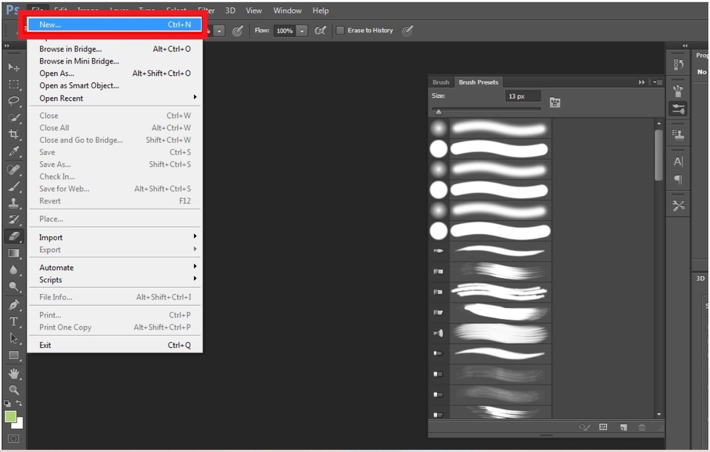Select the Quick Selection tool
This screenshot has width=710, height=452.
pyautogui.click(x=14, y=118)
